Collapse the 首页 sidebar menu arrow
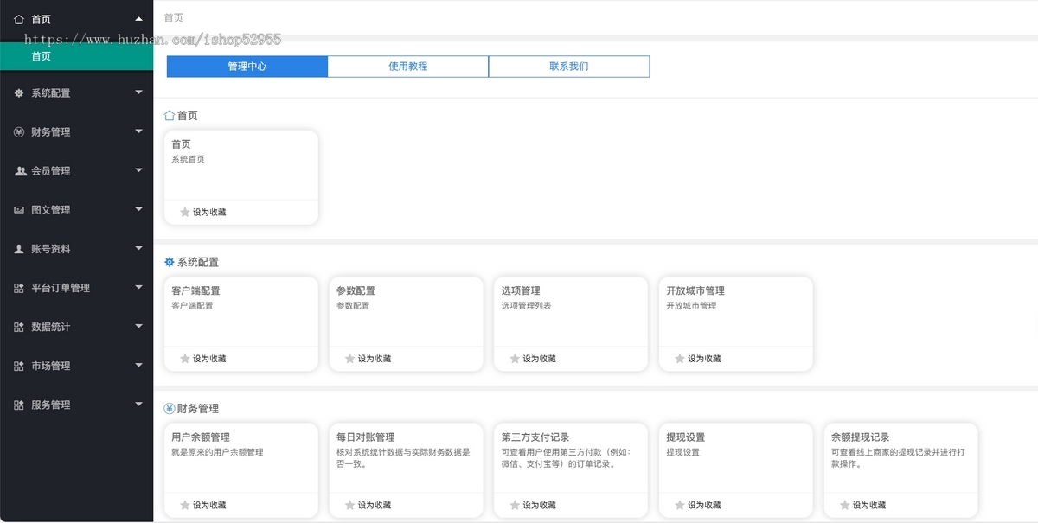 [x=138, y=19]
